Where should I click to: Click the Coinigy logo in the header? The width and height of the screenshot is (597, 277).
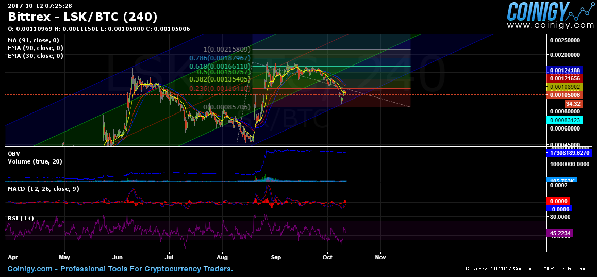pos(551,11)
